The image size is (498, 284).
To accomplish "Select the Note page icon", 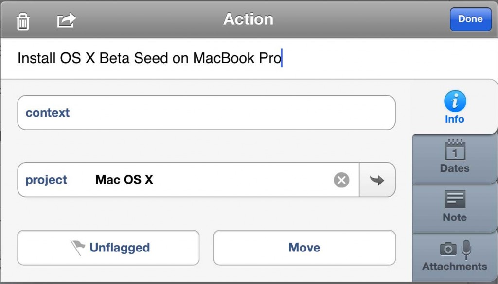I will pos(455,199).
